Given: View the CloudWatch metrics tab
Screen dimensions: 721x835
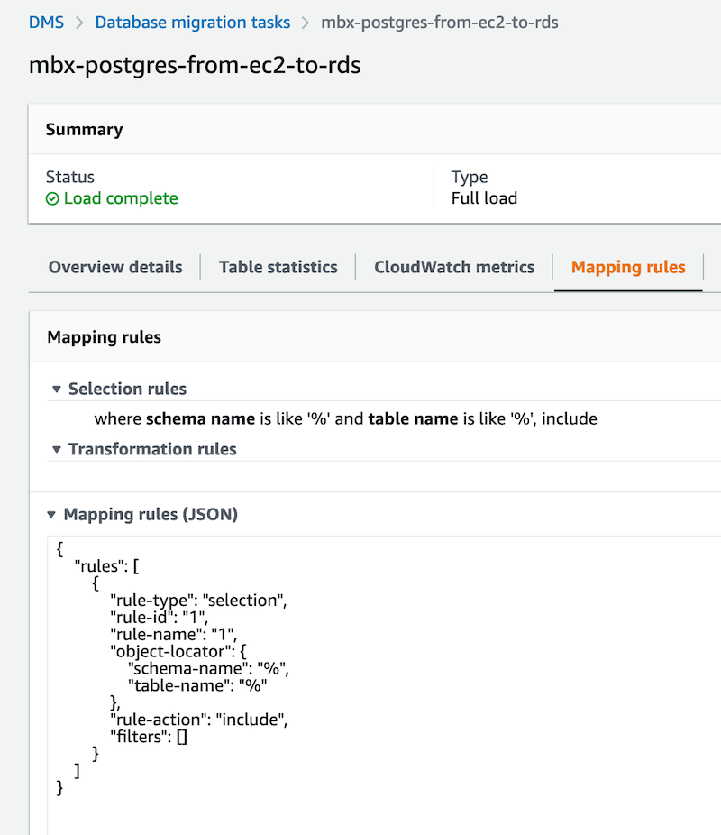Looking at the screenshot, I should pyautogui.click(x=454, y=267).
